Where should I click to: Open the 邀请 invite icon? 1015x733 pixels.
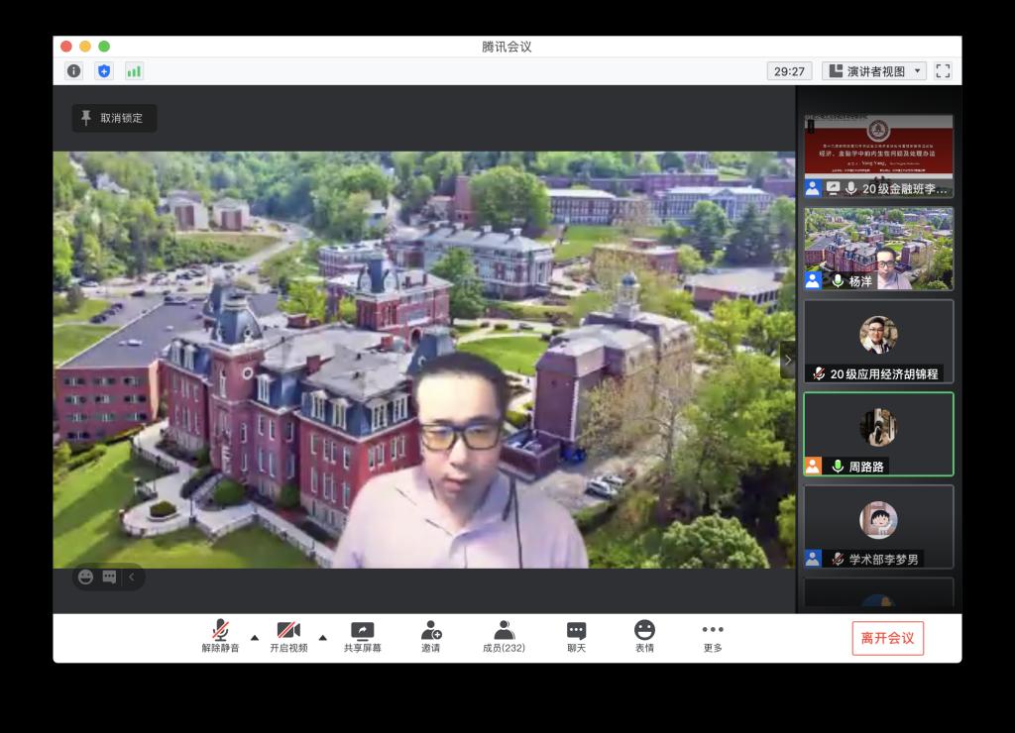point(430,636)
